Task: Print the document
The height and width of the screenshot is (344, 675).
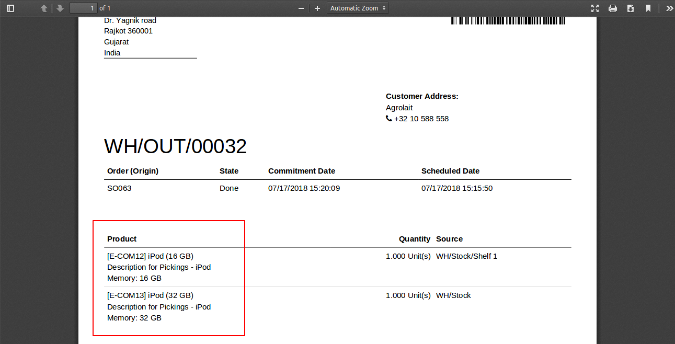Action: click(x=613, y=8)
